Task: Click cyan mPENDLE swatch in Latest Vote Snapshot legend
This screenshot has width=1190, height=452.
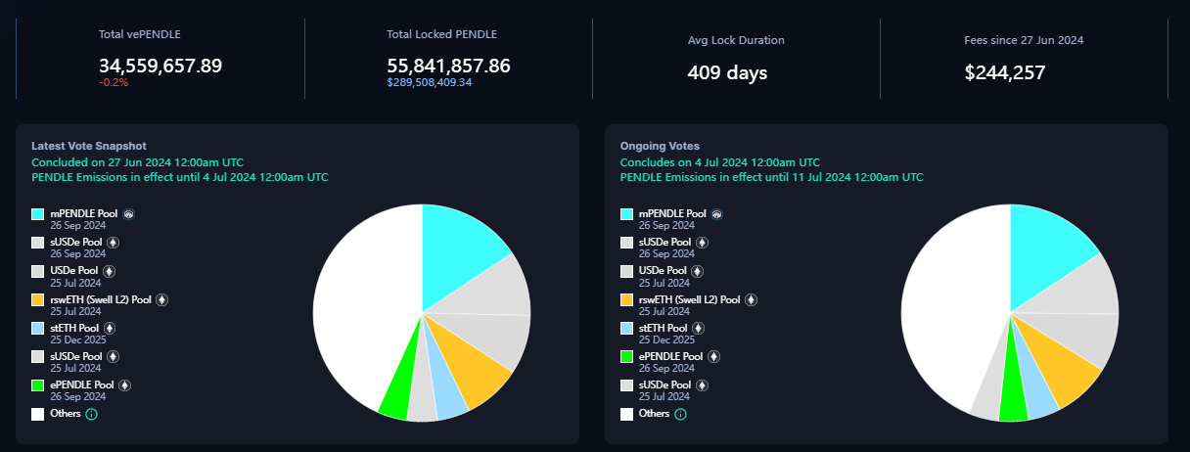Action: coord(38,214)
